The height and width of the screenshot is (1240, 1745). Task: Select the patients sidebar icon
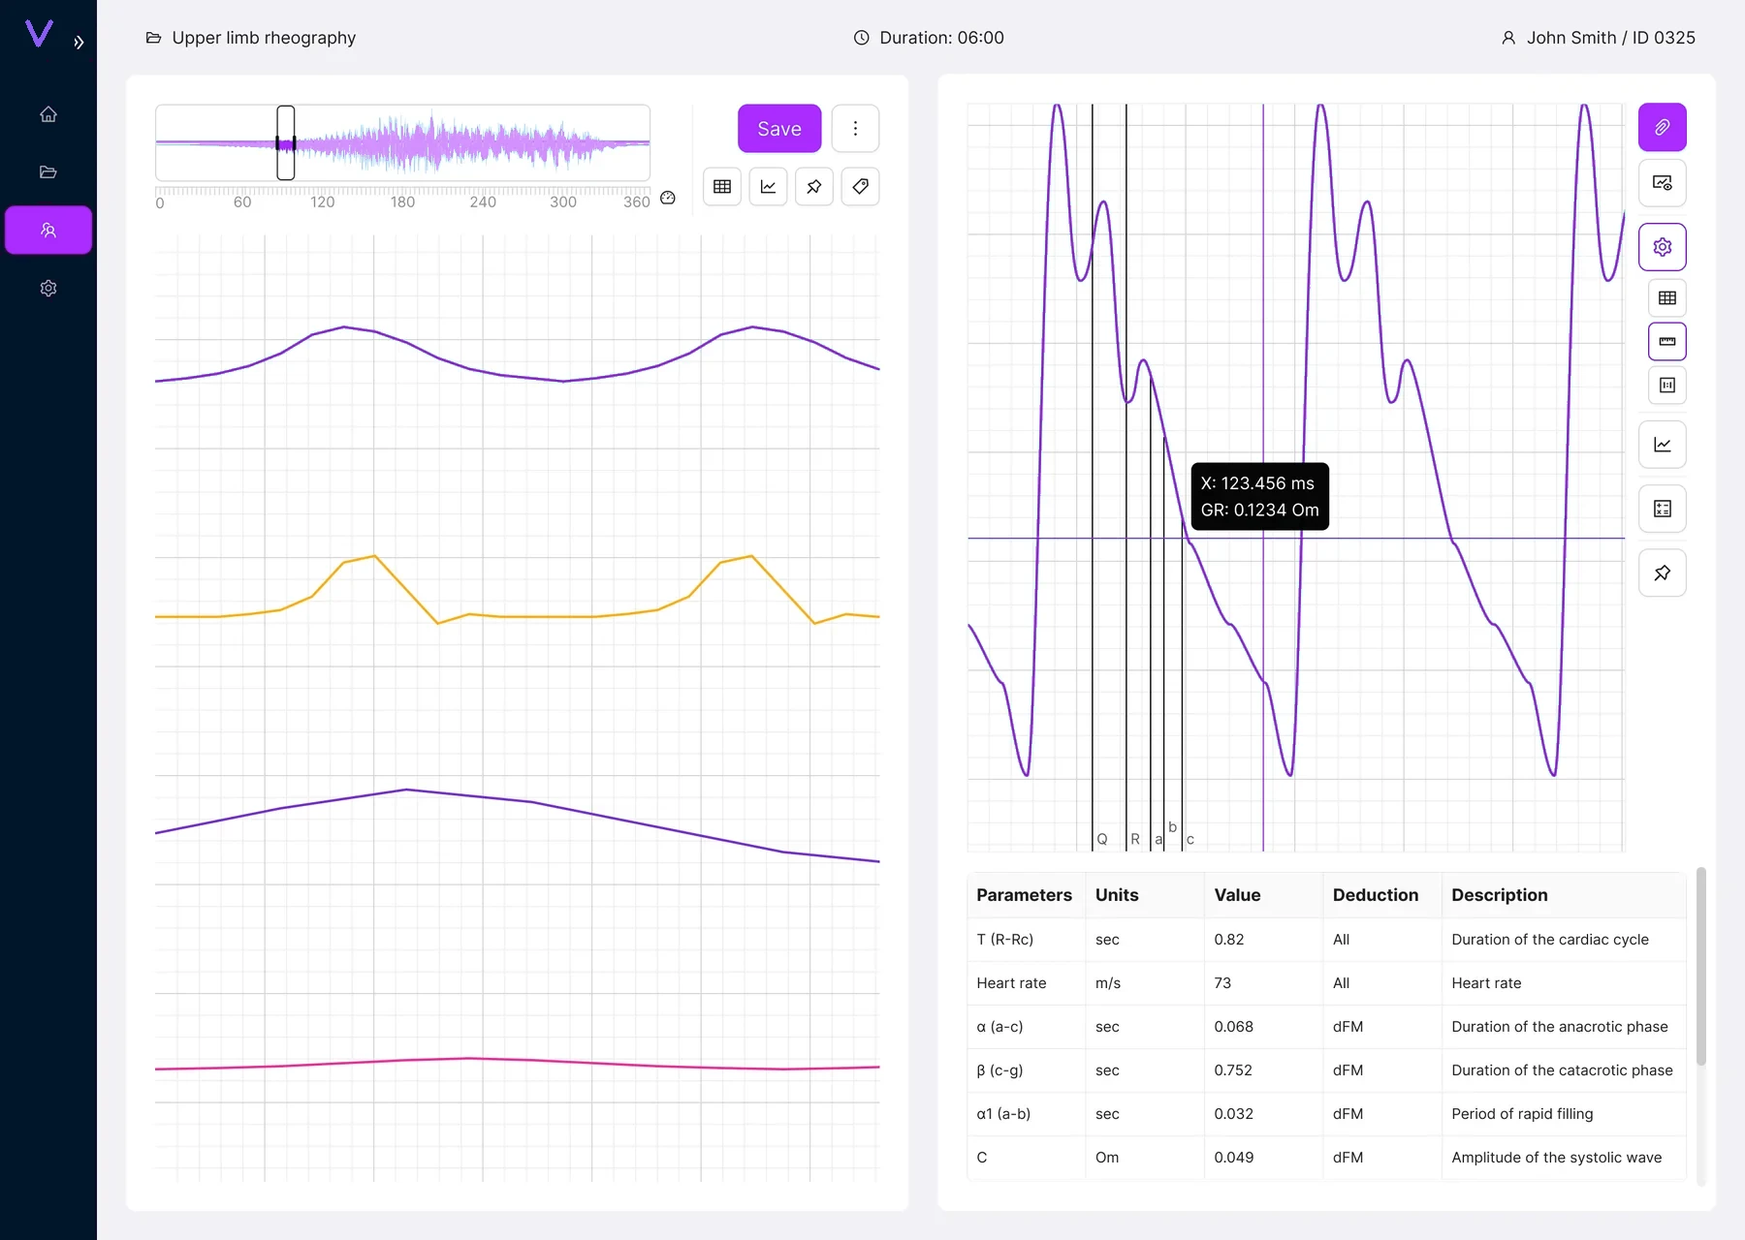[48, 230]
